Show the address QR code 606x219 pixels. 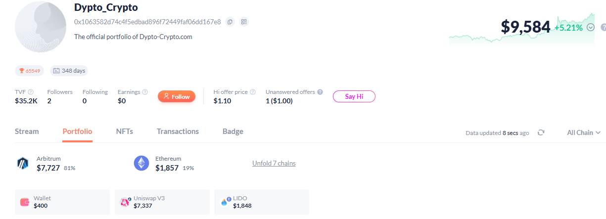[244, 22]
